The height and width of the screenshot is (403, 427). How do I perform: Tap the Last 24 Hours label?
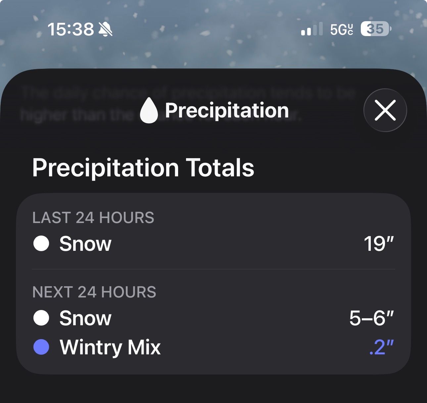[x=93, y=218]
